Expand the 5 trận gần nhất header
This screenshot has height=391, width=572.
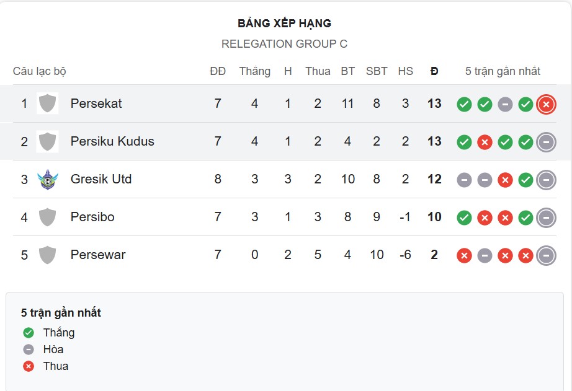tap(504, 71)
